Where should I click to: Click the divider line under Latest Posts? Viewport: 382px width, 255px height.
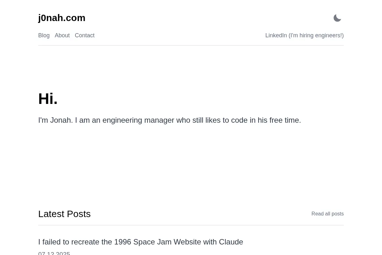[191, 225]
